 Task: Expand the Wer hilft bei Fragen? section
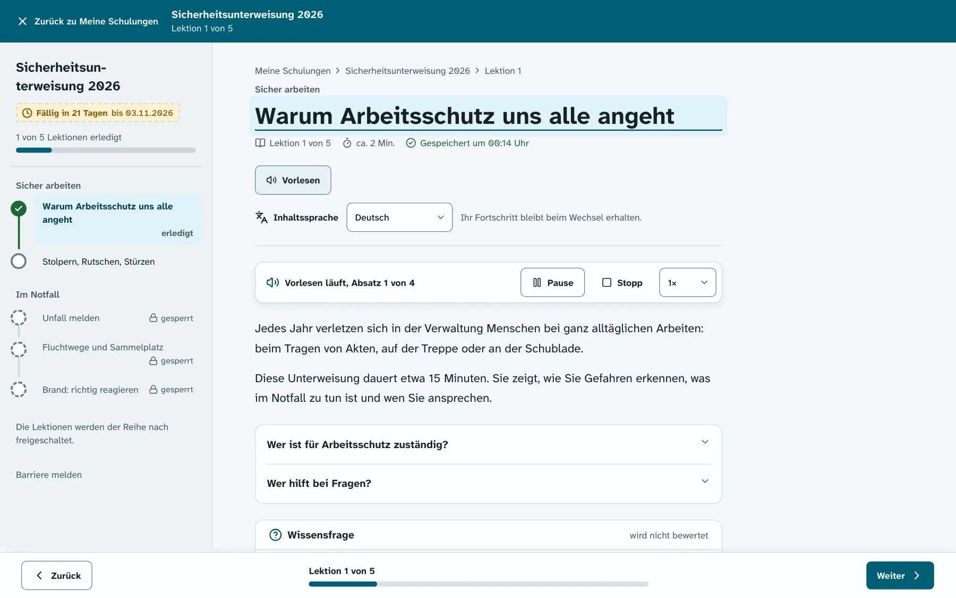click(x=488, y=483)
